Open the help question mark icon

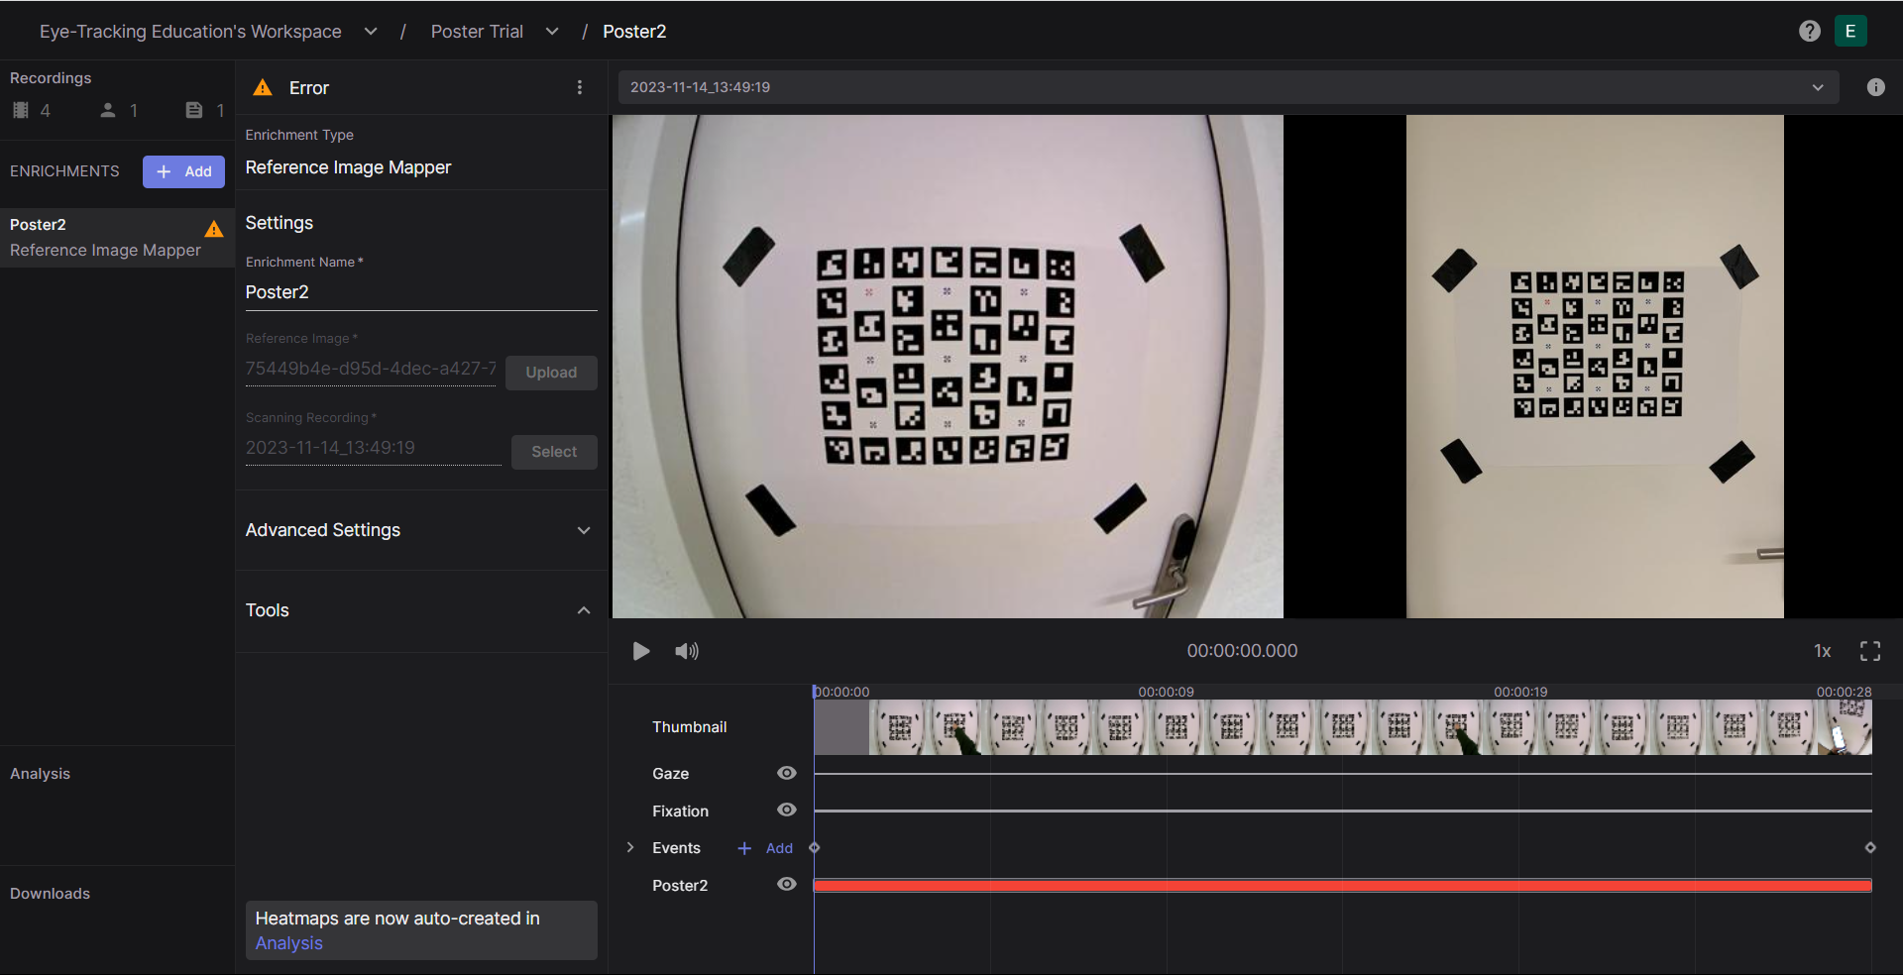1810,31
